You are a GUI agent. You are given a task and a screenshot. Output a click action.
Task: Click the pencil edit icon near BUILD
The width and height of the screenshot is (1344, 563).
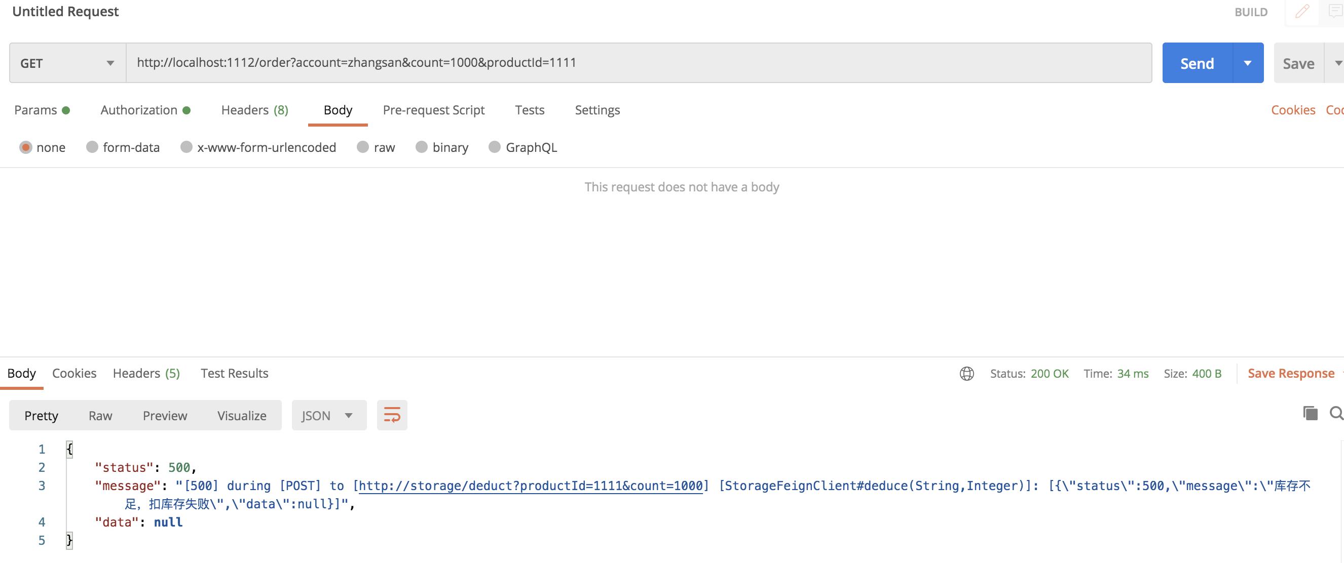1302,12
